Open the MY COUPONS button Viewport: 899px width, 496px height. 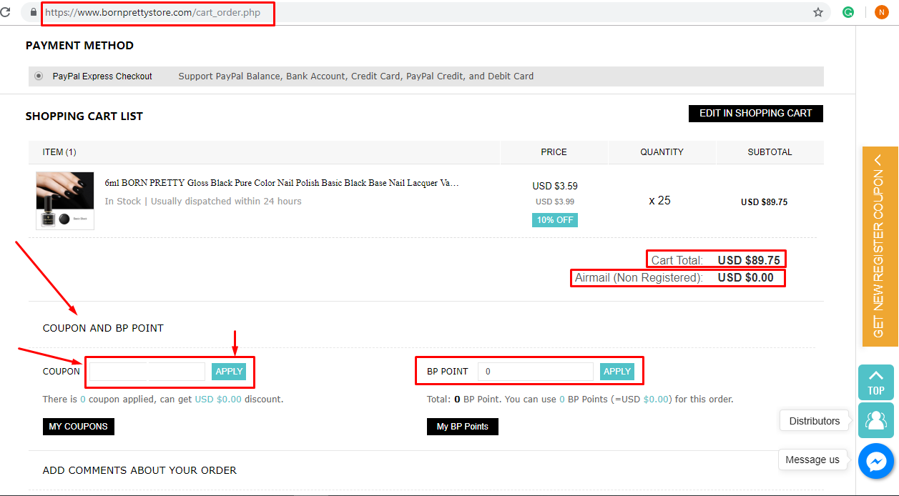79,426
